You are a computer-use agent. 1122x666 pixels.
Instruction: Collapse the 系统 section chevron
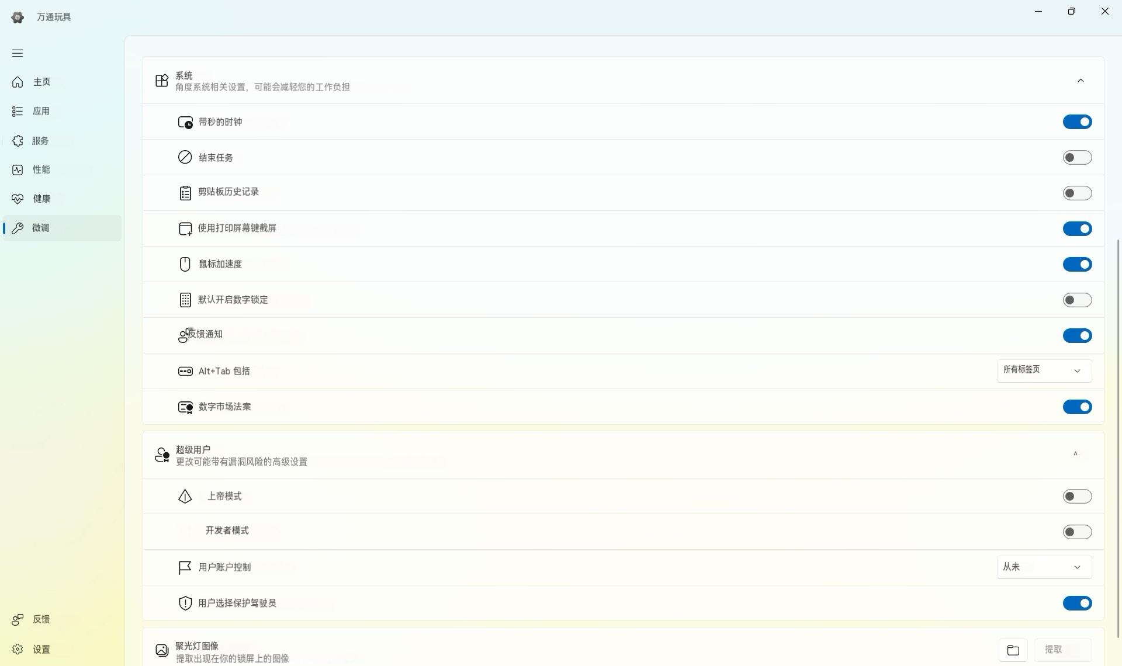coord(1080,81)
